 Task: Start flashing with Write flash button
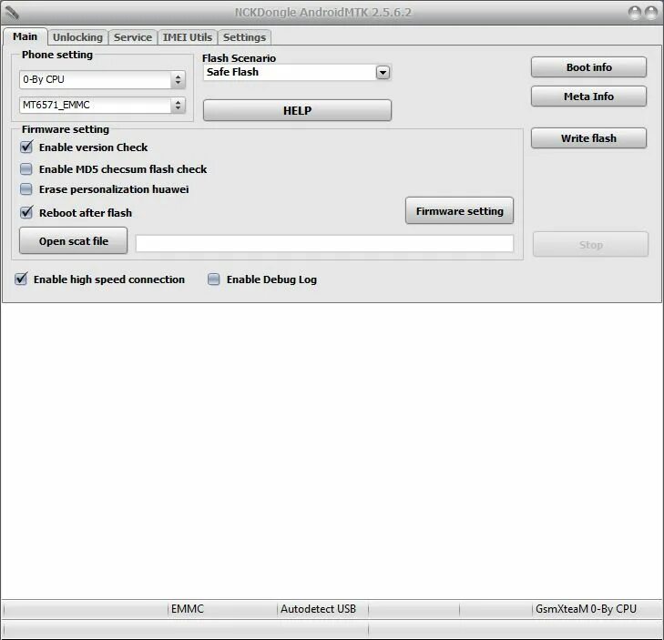pyautogui.click(x=588, y=138)
